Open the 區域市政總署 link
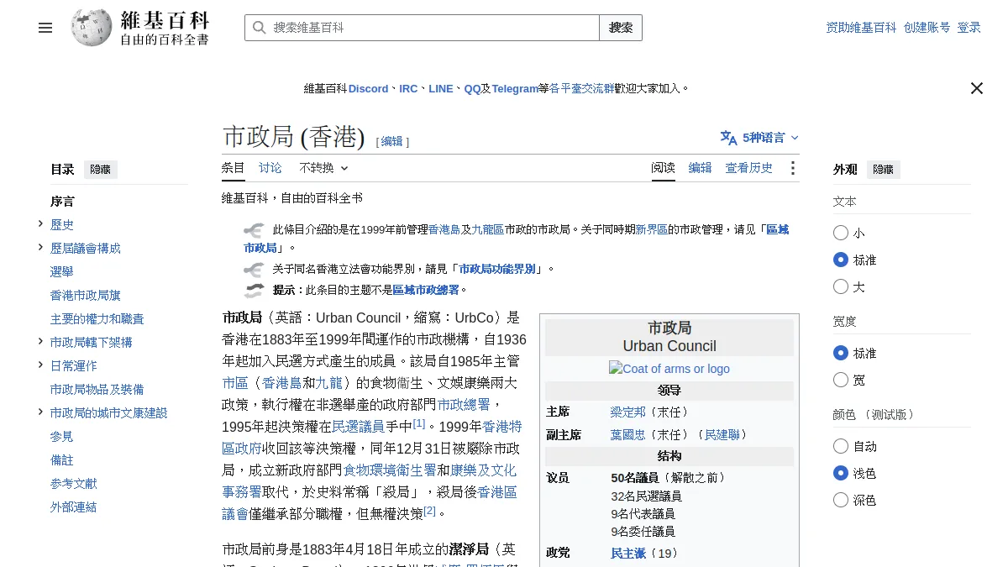 click(426, 291)
